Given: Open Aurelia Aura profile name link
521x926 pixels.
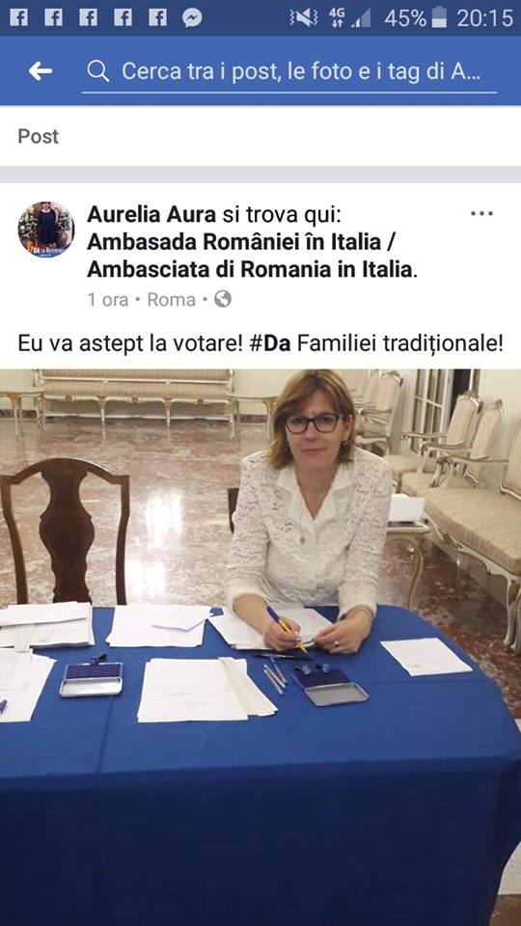Looking at the screenshot, I should coord(151,214).
